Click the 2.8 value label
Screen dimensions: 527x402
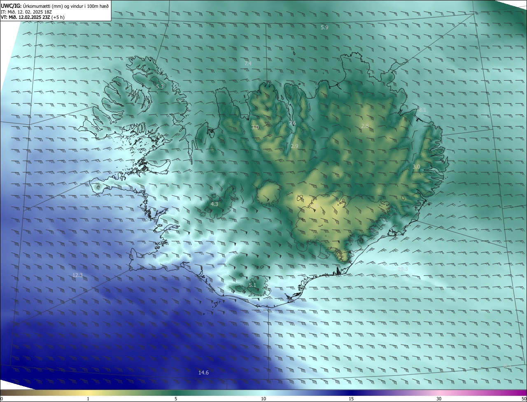coord(365,126)
